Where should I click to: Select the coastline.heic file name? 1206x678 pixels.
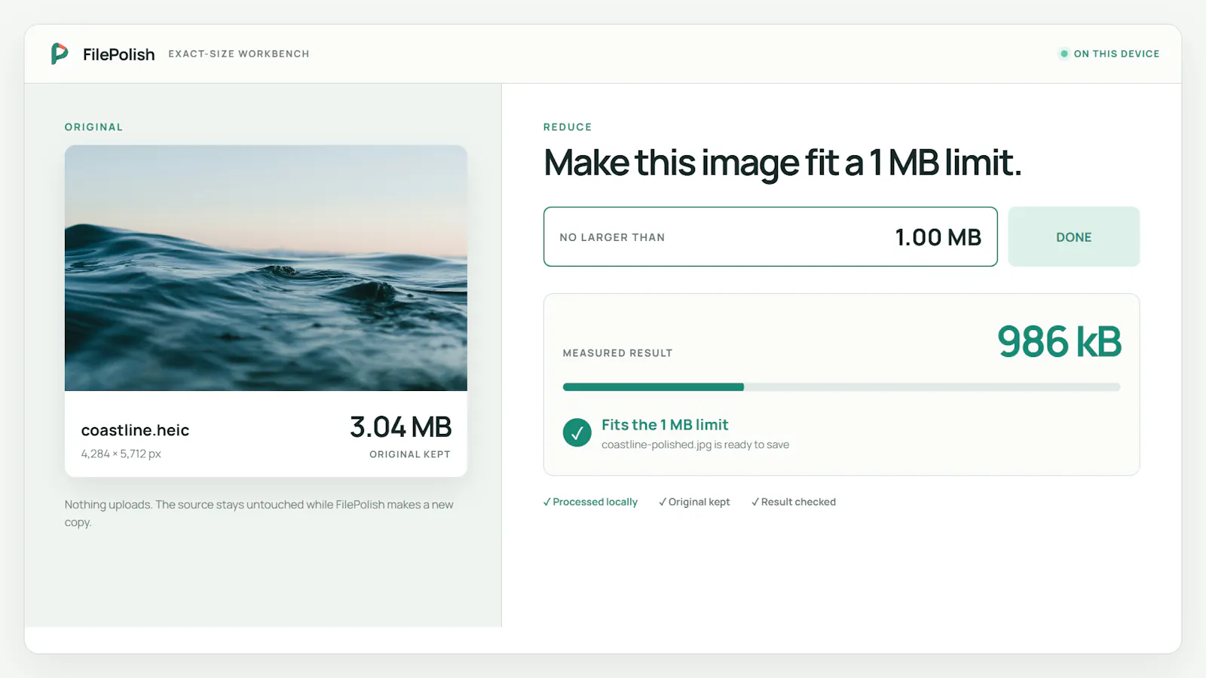(x=135, y=430)
